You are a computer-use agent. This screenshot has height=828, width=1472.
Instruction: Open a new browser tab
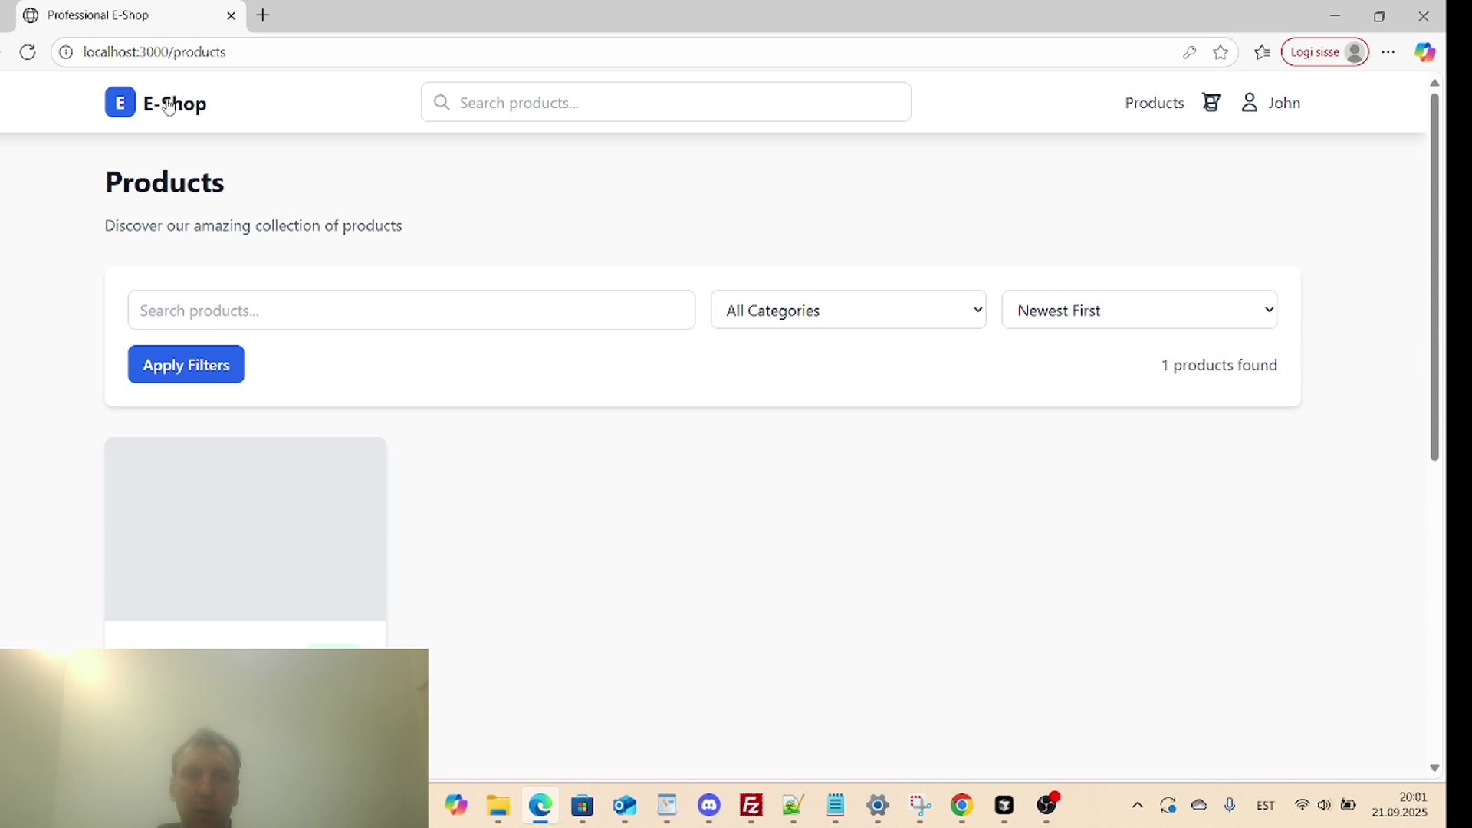[x=263, y=15]
